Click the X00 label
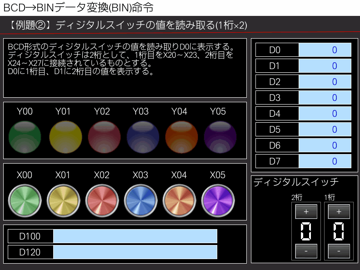 [25, 175]
